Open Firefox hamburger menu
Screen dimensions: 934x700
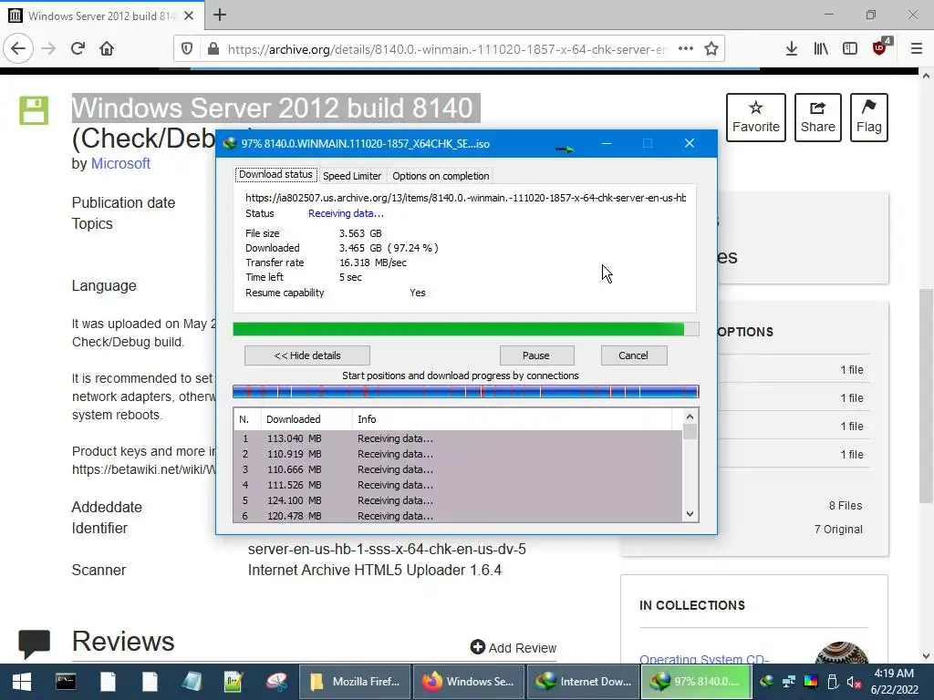pyautogui.click(x=917, y=49)
